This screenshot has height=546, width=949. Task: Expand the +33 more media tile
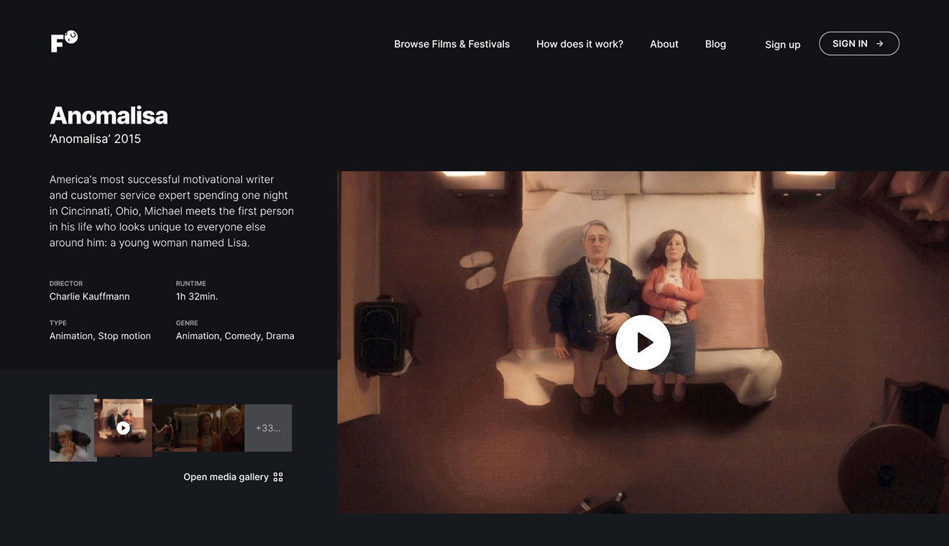pyautogui.click(x=268, y=428)
